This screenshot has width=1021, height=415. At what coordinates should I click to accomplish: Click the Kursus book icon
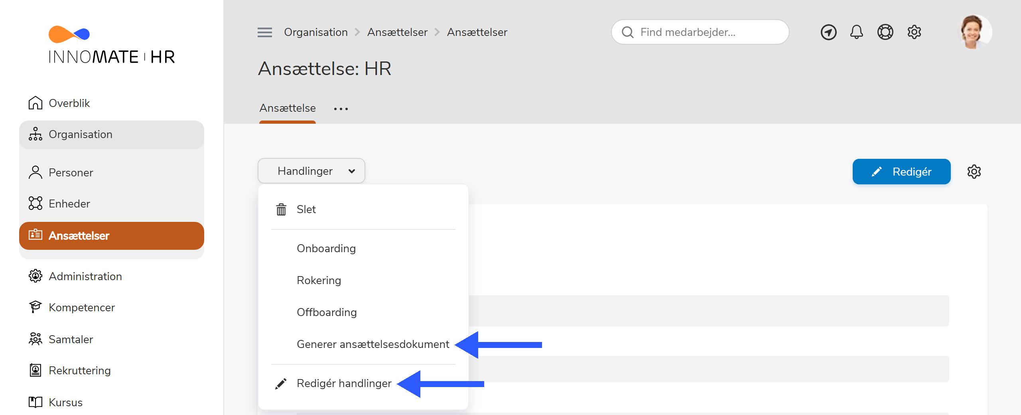click(x=35, y=402)
